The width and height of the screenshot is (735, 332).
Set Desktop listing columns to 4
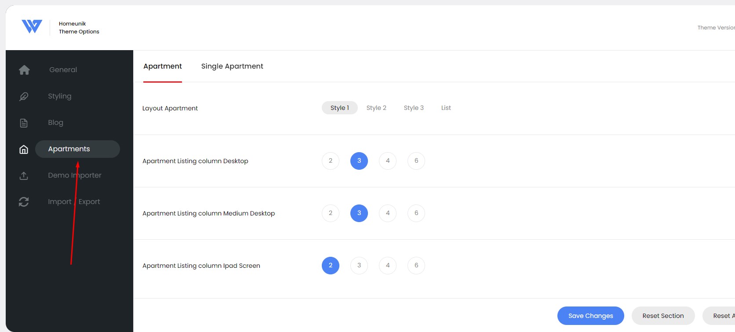388,161
